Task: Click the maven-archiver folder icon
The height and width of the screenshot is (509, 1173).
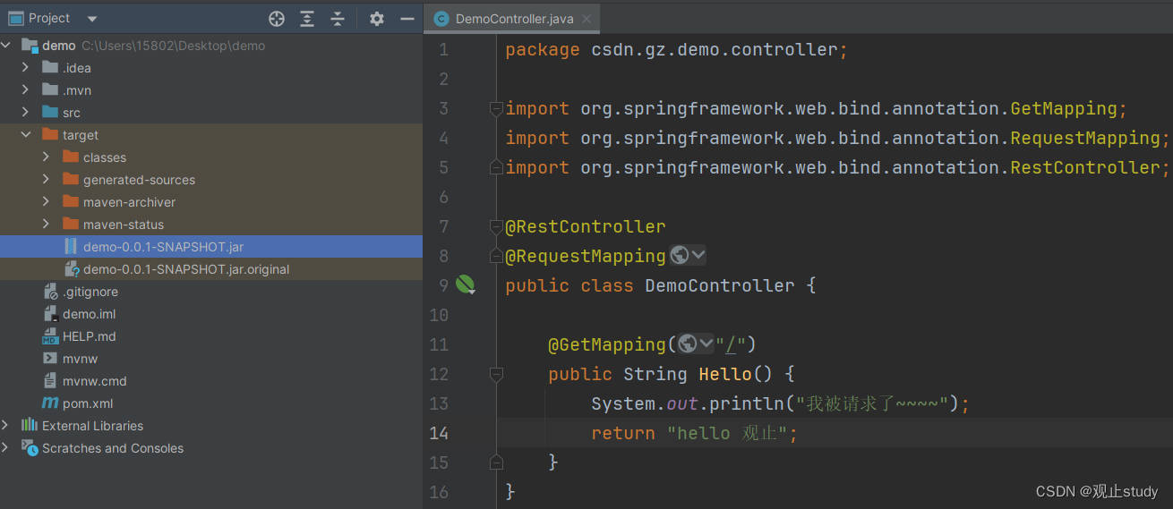Action: 71,201
